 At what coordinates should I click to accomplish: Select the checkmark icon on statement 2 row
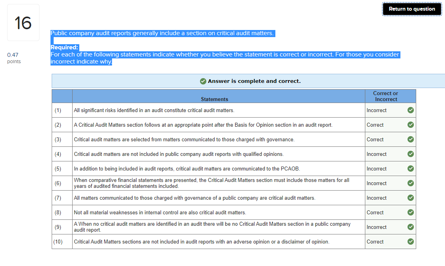[x=411, y=125]
